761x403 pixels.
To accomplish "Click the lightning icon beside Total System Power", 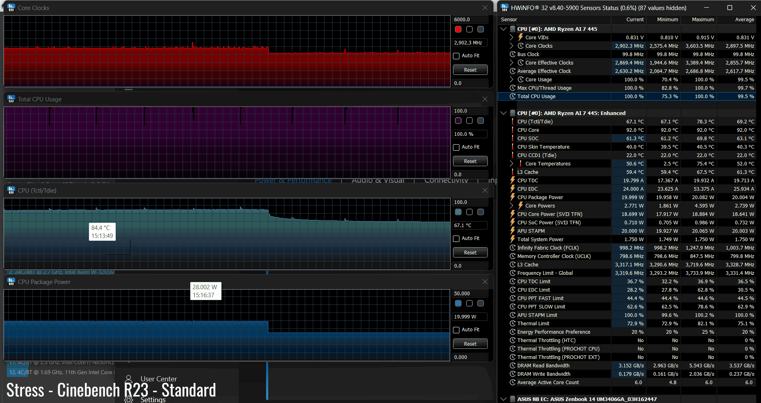I will [x=512, y=239].
